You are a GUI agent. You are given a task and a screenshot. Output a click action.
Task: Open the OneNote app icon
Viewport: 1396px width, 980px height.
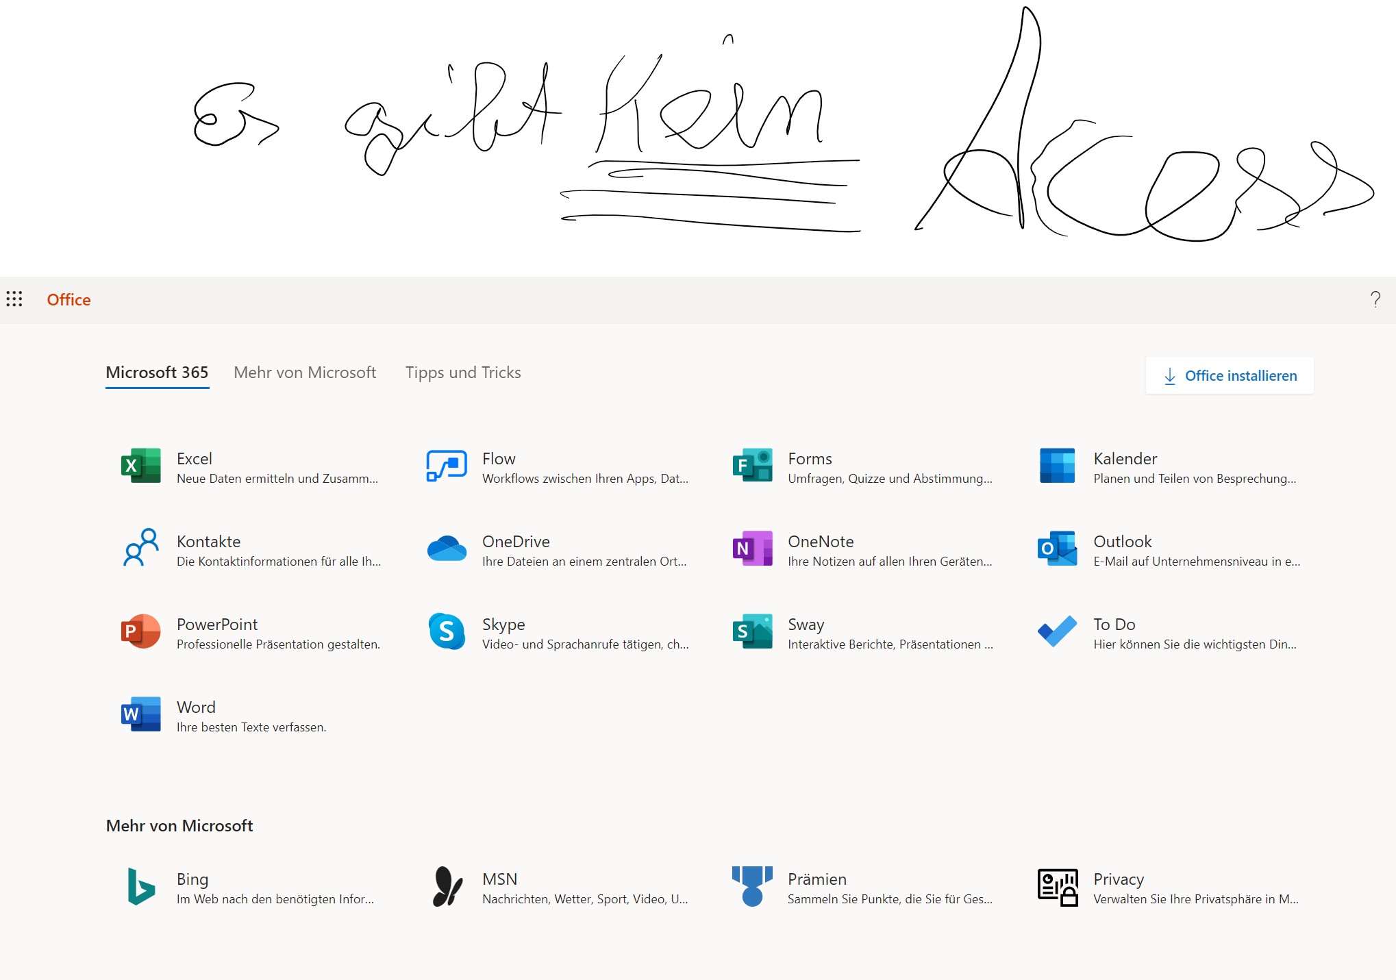pyautogui.click(x=752, y=548)
